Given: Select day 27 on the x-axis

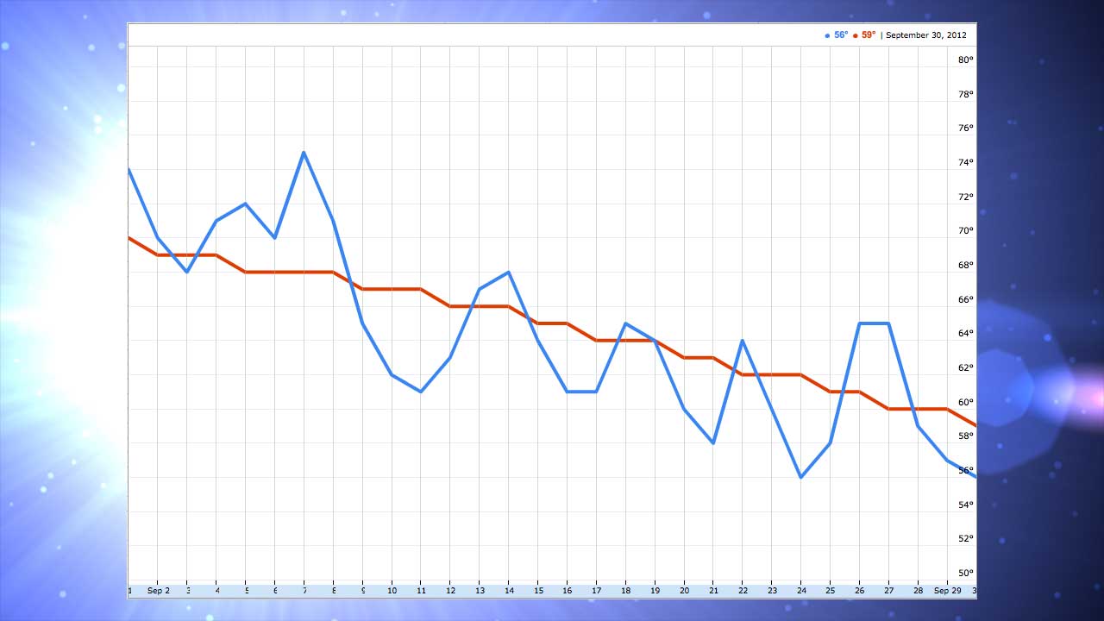Looking at the screenshot, I should pyautogui.click(x=888, y=591).
